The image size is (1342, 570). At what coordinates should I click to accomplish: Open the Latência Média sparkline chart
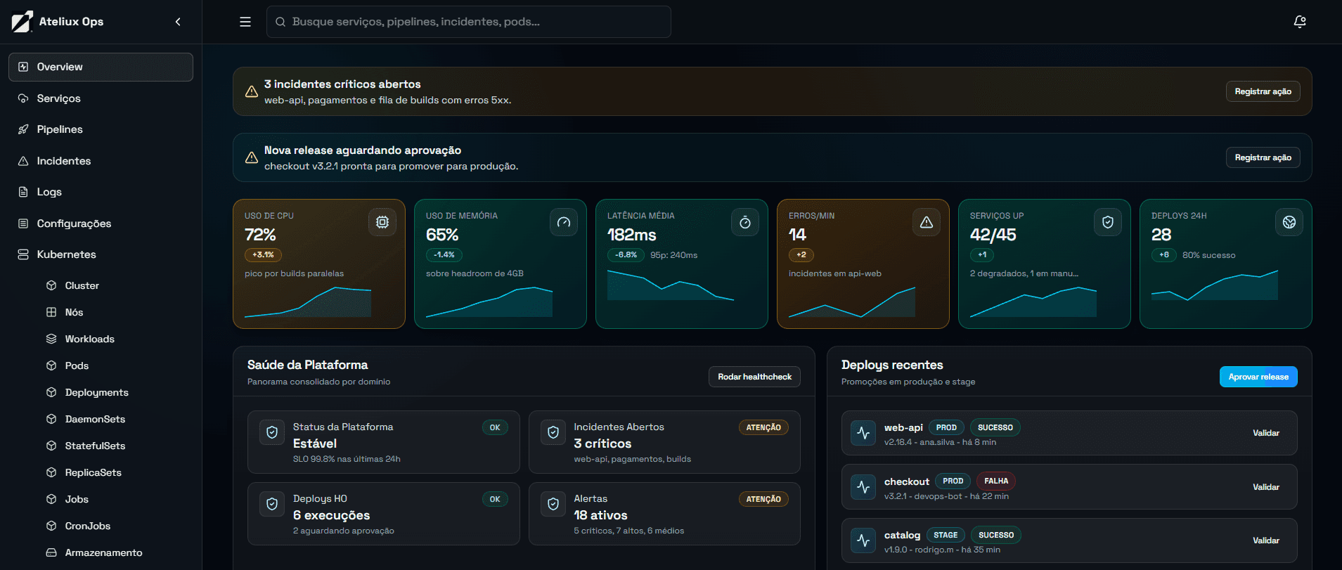pyautogui.click(x=671, y=285)
